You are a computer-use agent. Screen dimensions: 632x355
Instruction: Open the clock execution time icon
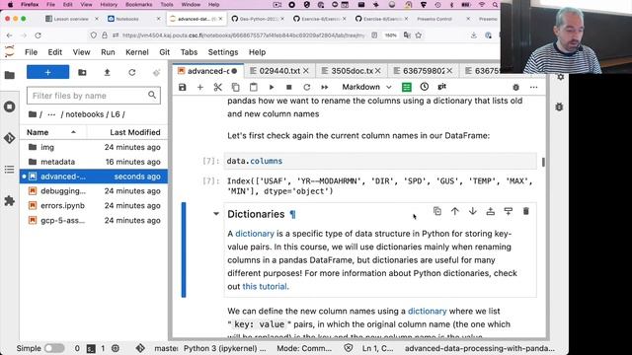424,87
